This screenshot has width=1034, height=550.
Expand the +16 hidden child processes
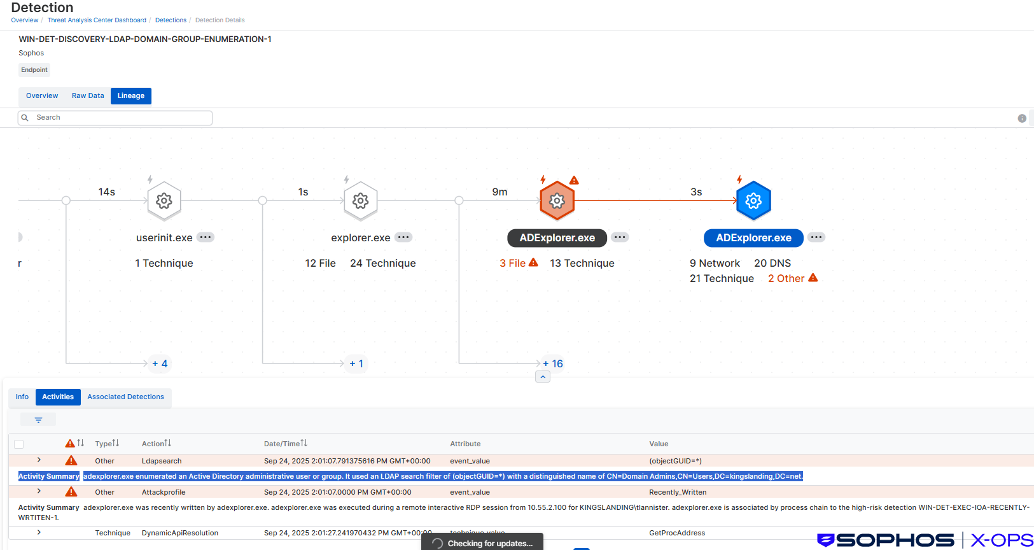pyautogui.click(x=552, y=363)
